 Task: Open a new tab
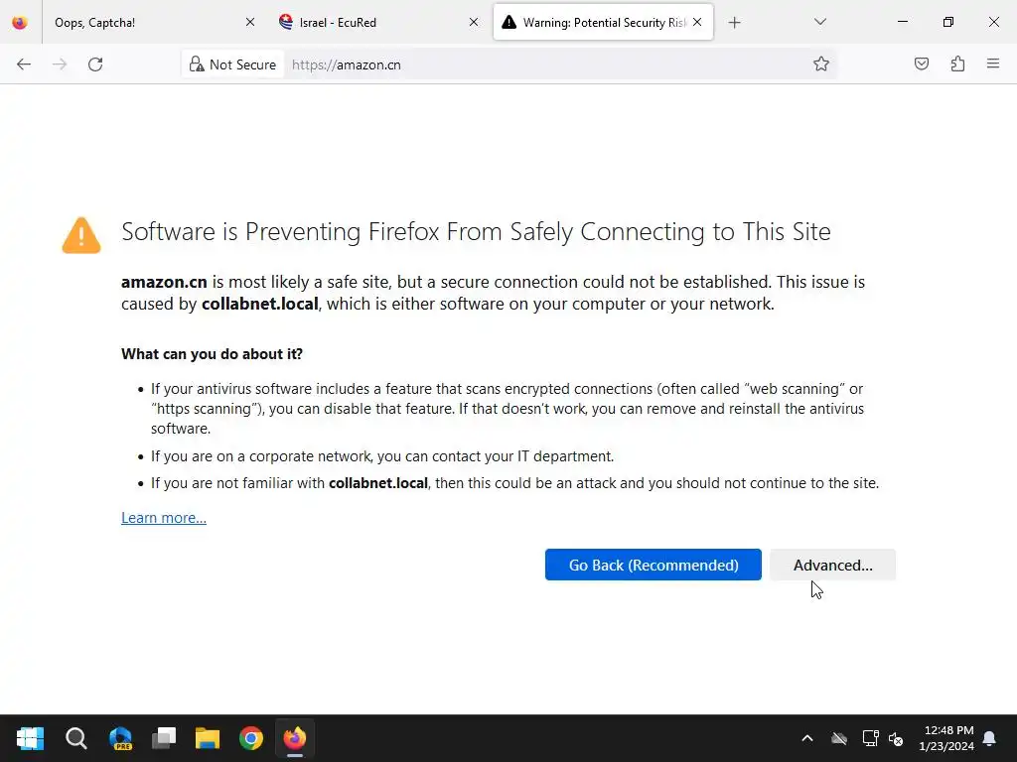pos(735,22)
